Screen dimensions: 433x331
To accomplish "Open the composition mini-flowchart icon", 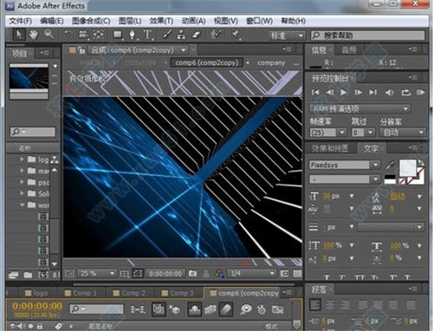I will pyautogui.click(x=138, y=309).
